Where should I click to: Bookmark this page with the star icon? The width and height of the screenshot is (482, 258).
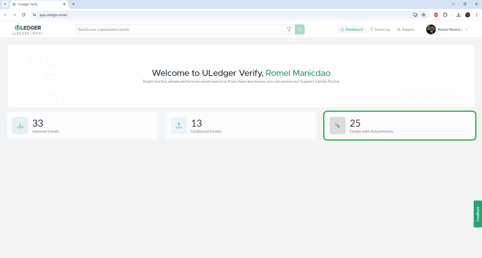pyautogui.click(x=424, y=15)
